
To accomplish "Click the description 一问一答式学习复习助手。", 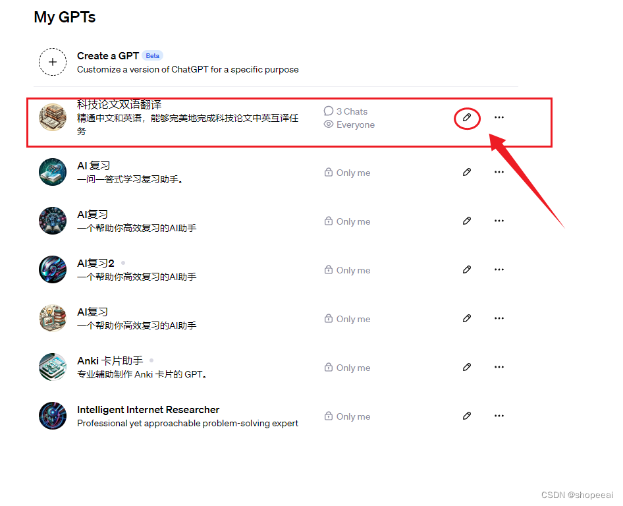I will coord(130,179).
